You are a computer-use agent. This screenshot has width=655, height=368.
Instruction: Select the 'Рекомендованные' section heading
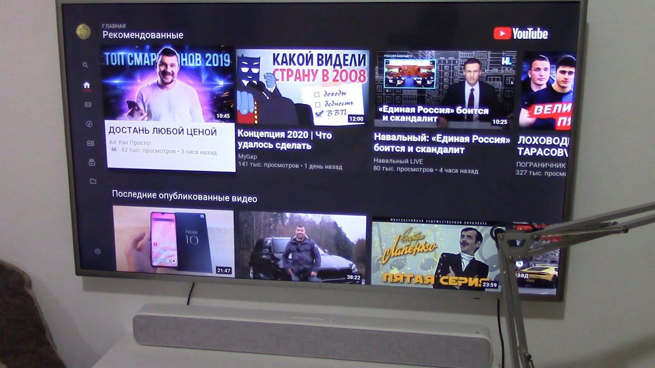coord(143,35)
